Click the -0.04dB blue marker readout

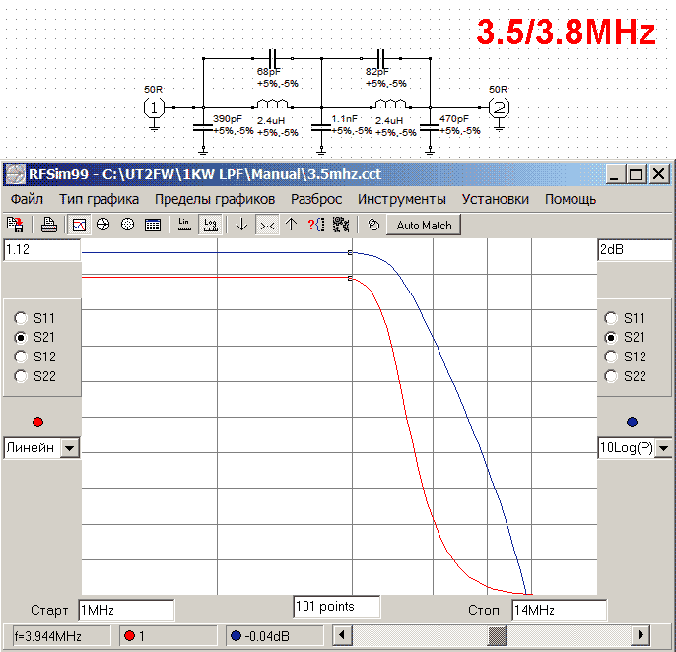275,636
